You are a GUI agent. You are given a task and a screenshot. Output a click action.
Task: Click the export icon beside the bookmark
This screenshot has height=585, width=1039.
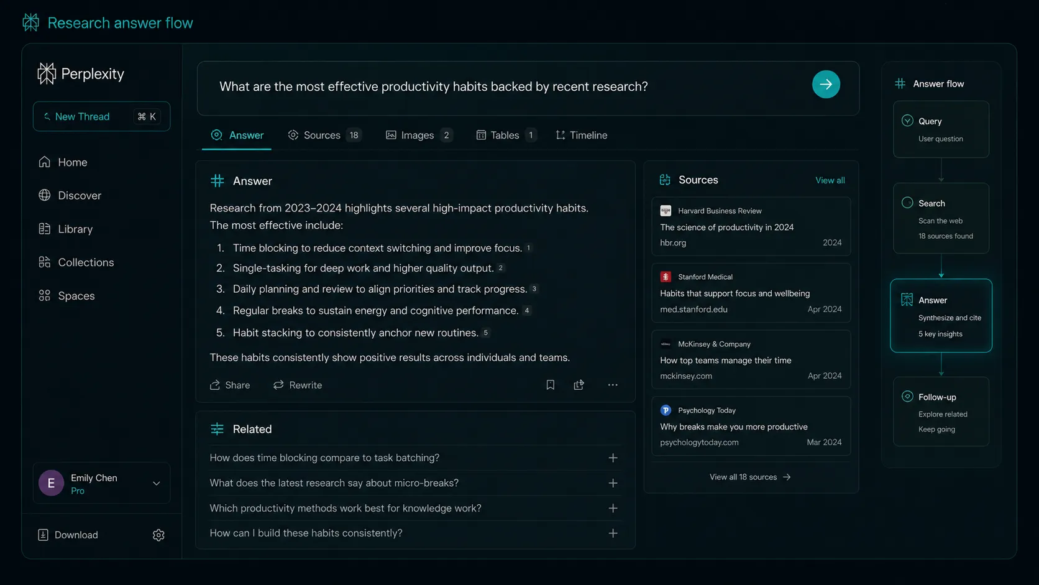579,385
